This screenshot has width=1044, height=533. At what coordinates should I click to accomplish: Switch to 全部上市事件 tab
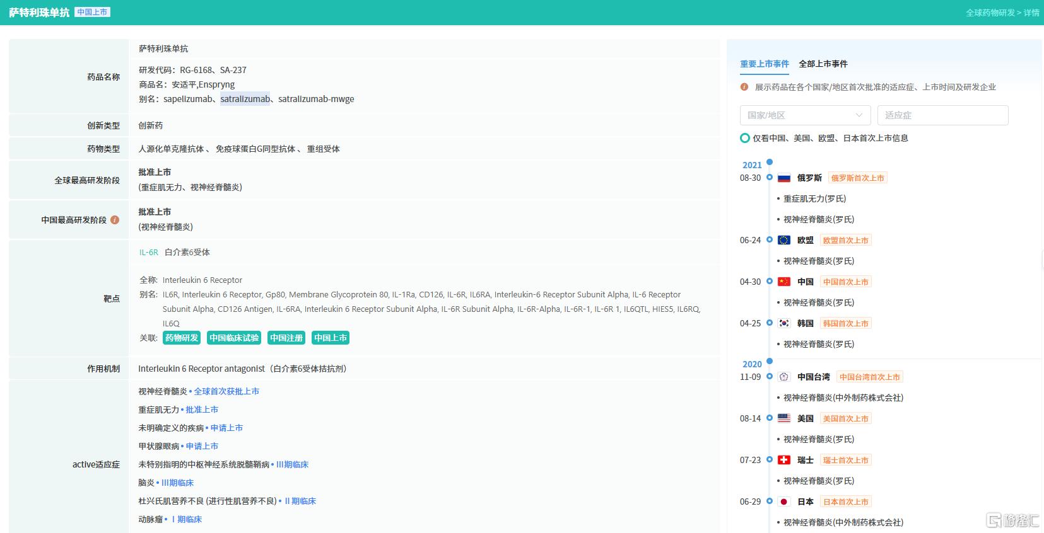click(x=823, y=64)
